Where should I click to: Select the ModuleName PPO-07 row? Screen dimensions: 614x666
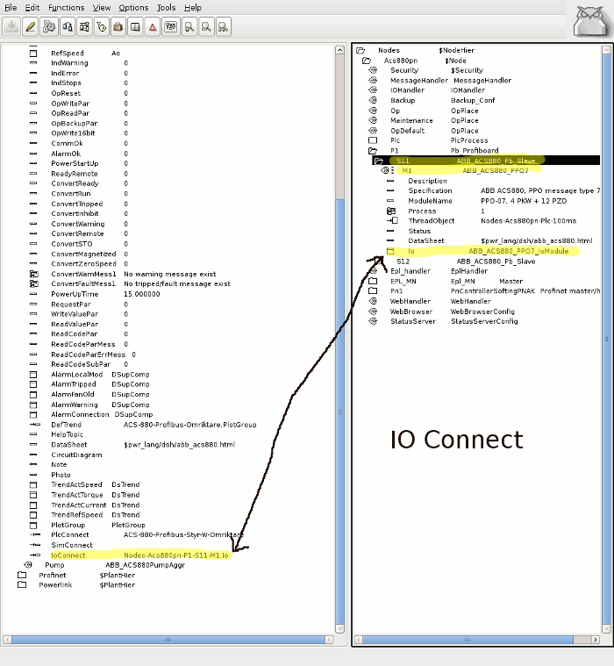click(x=476, y=201)
